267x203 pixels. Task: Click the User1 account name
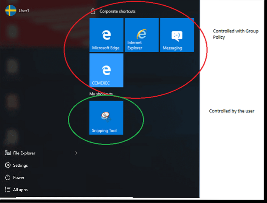24,11
